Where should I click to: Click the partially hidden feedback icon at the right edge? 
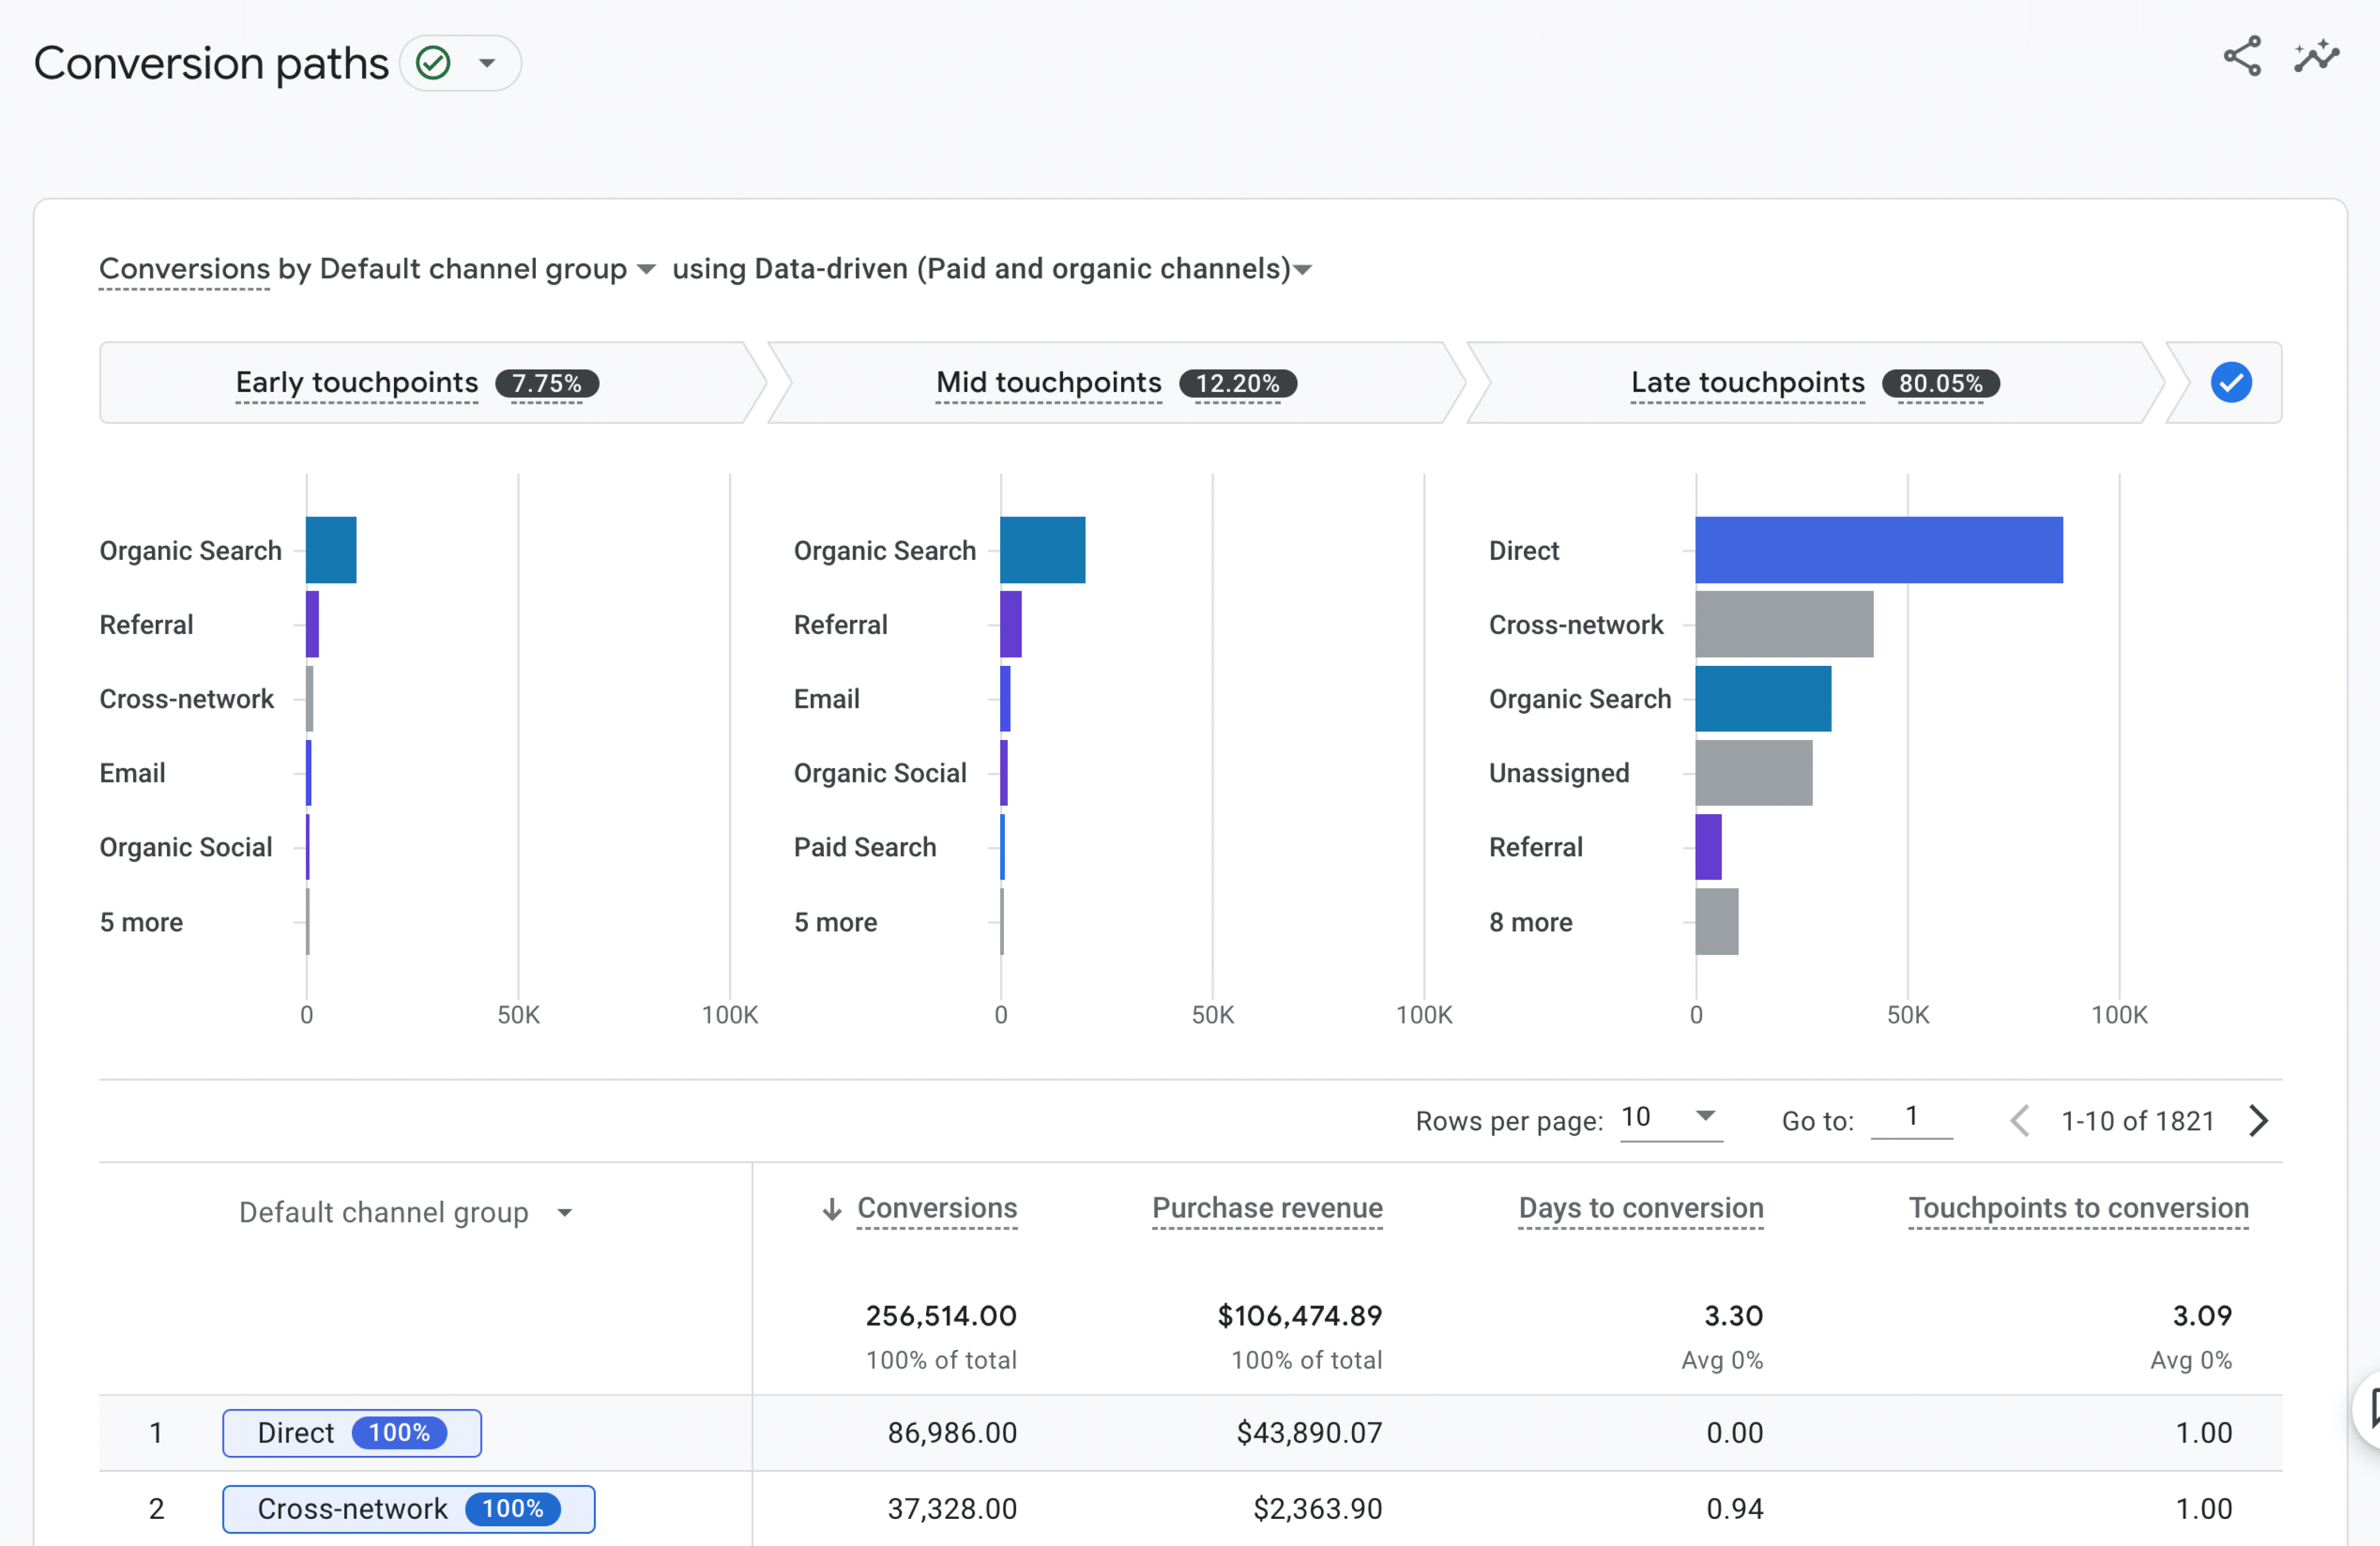click(x=2370, y=1411)
